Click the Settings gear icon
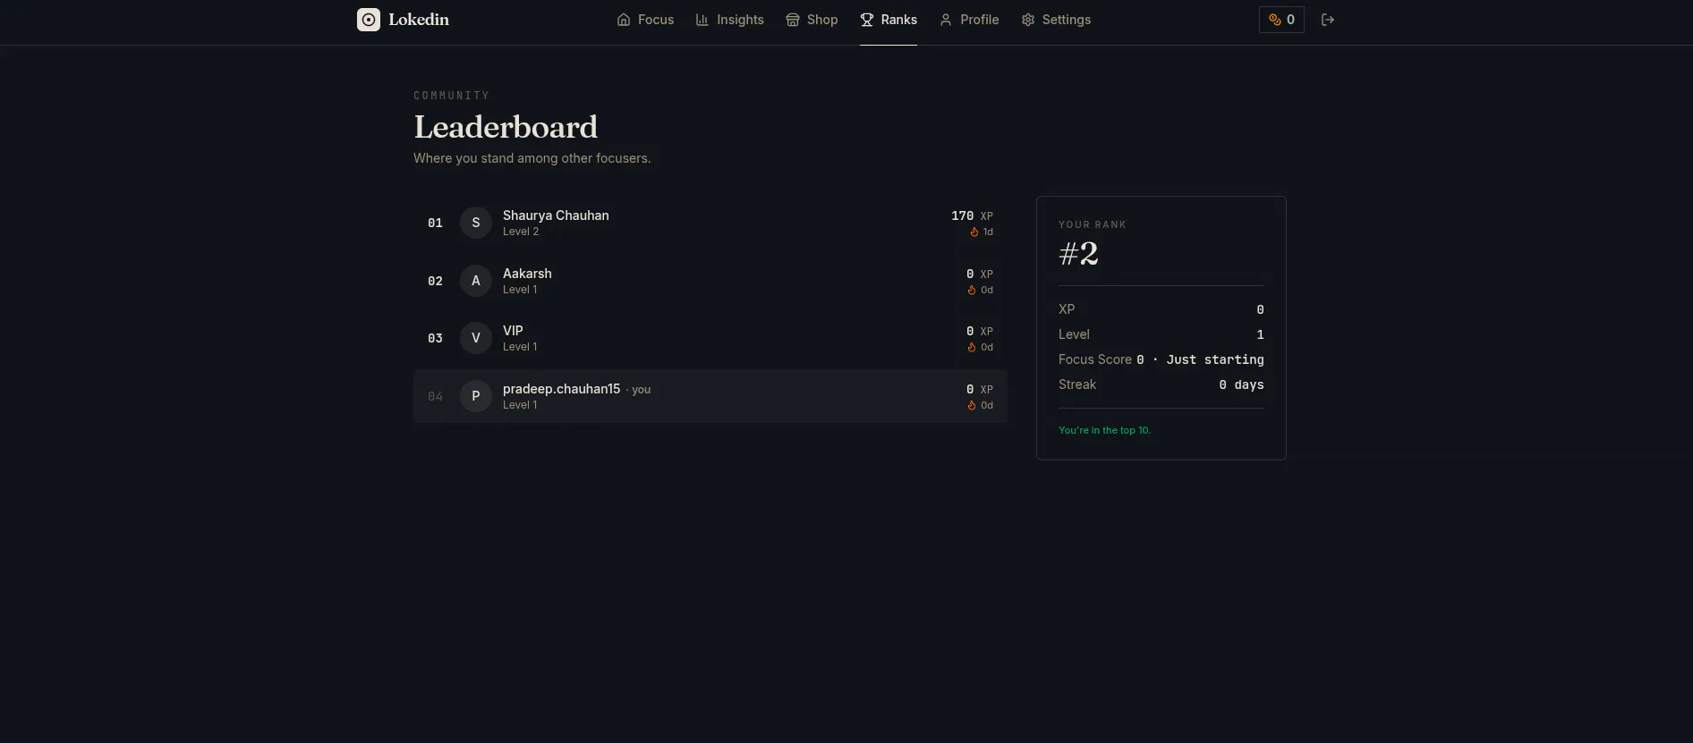The height and width of the screenshot is (743, 1693). click(x=1028, y=20)
